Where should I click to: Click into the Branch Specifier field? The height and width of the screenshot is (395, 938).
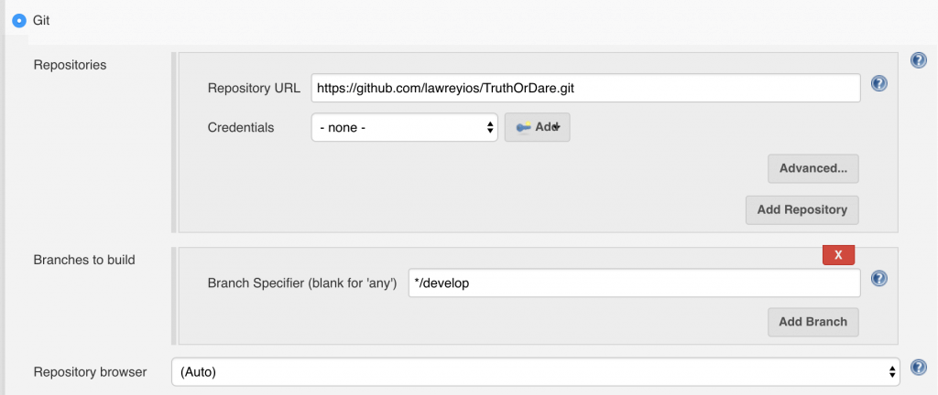(x=634, y=283)
